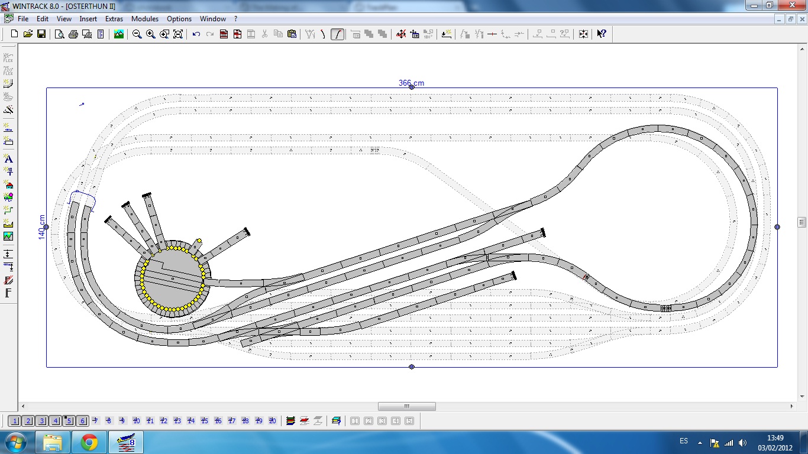
Task: Click the context help arrow icon
Action: pyautogui.click(x=602, y=34)
